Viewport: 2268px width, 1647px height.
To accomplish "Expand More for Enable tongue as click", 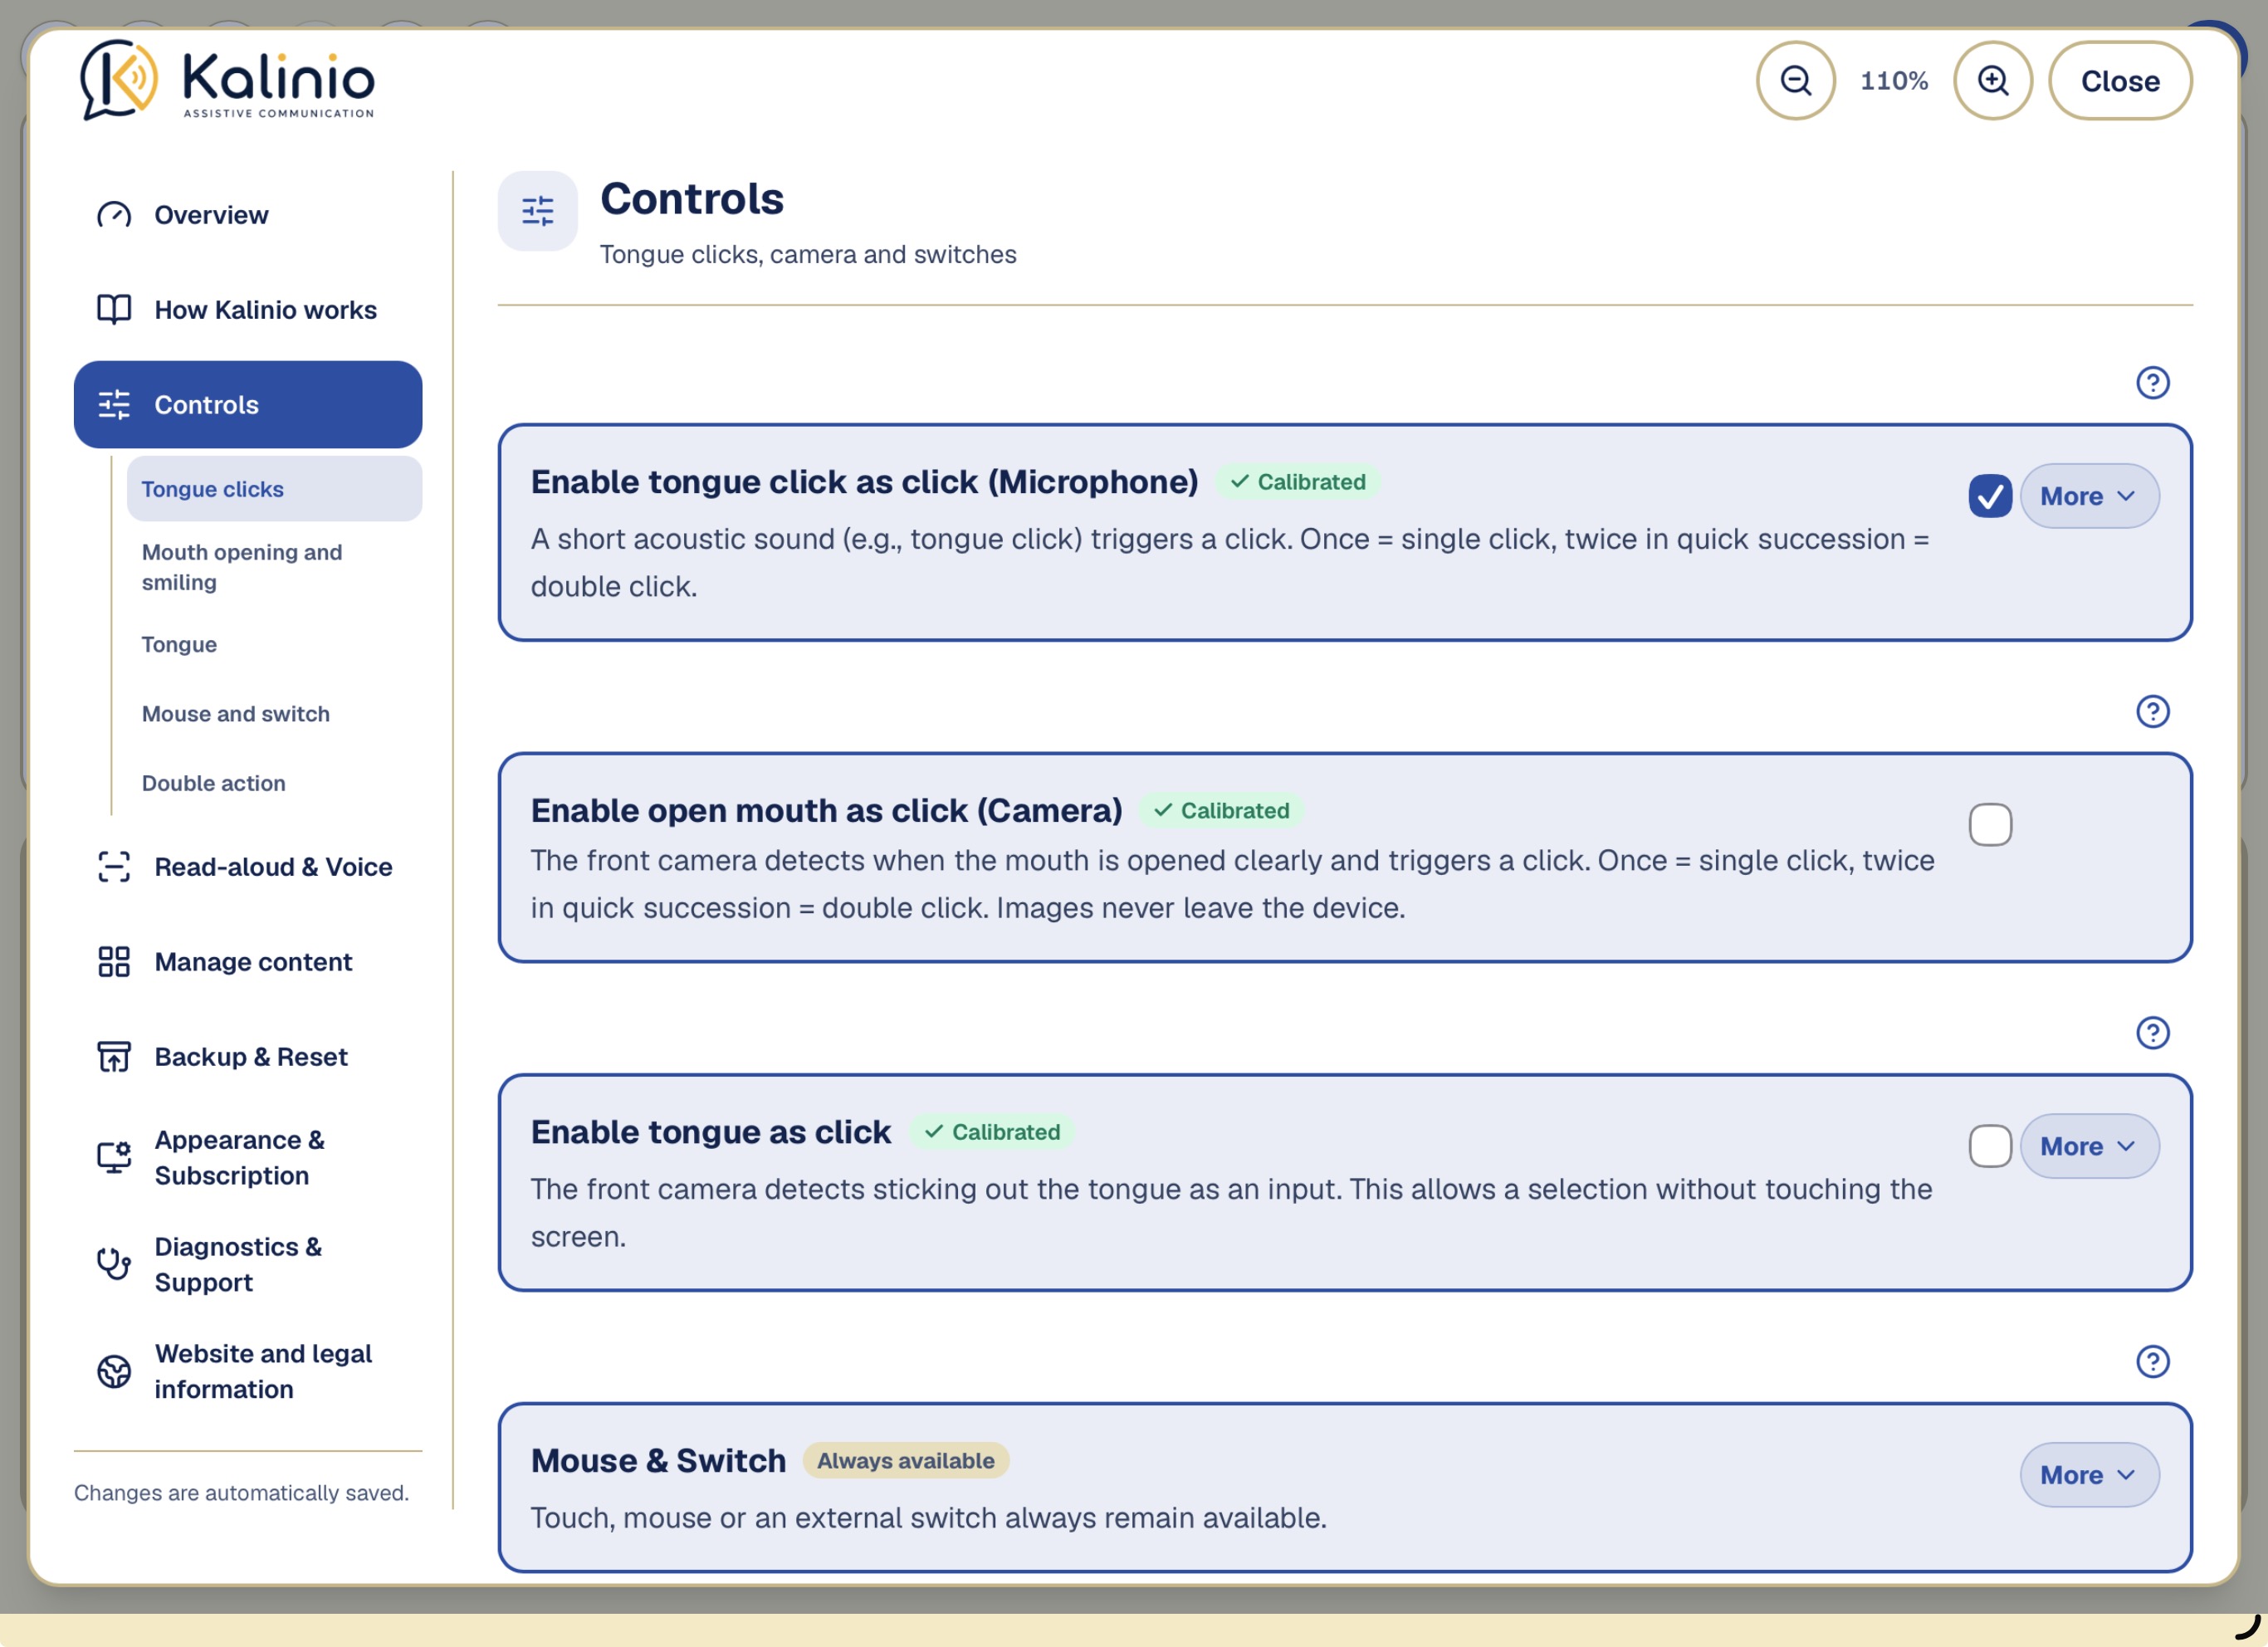I will 2089,1146.
